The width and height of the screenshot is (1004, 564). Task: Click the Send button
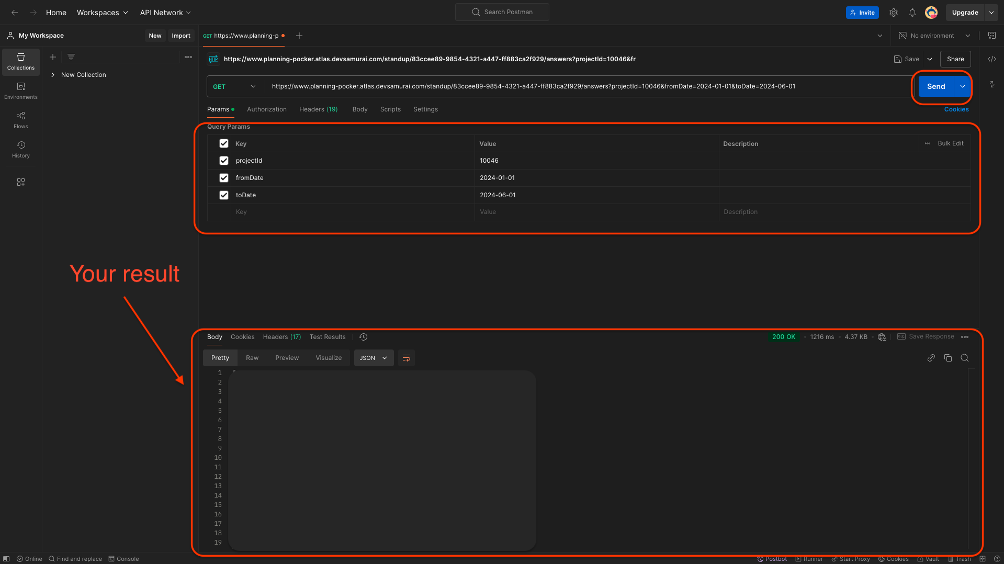pos(935,86)
